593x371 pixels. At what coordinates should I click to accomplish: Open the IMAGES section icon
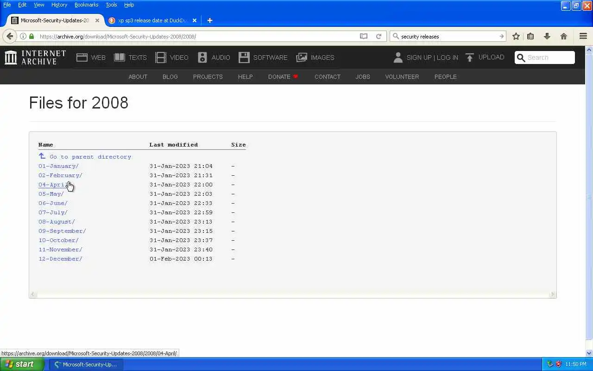[x=302, y=58]
